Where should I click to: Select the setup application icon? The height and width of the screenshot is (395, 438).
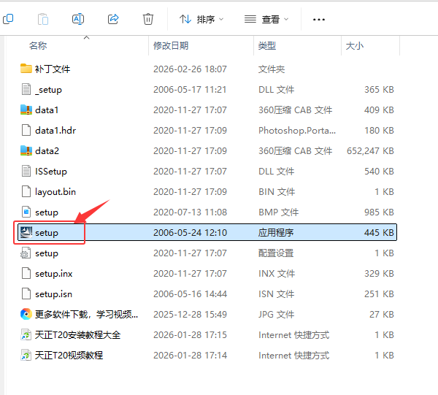point(26,232)
